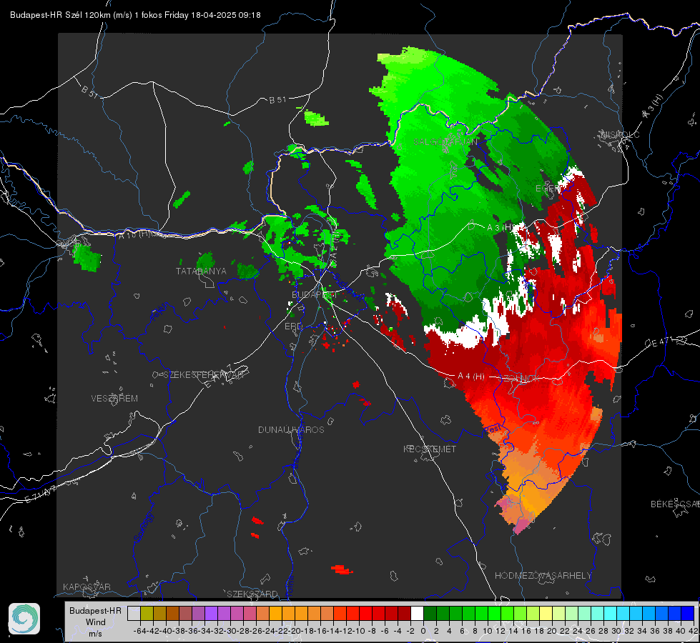Select the VESZPREM city label
Screen dimensions: 700x643
point(114,399)
